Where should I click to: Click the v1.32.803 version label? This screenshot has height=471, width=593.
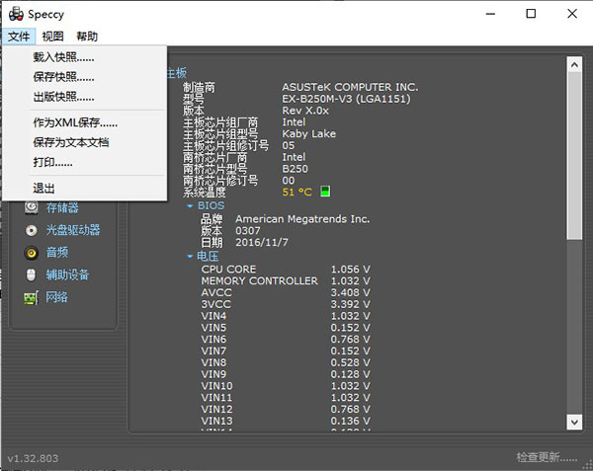[33, 458]
